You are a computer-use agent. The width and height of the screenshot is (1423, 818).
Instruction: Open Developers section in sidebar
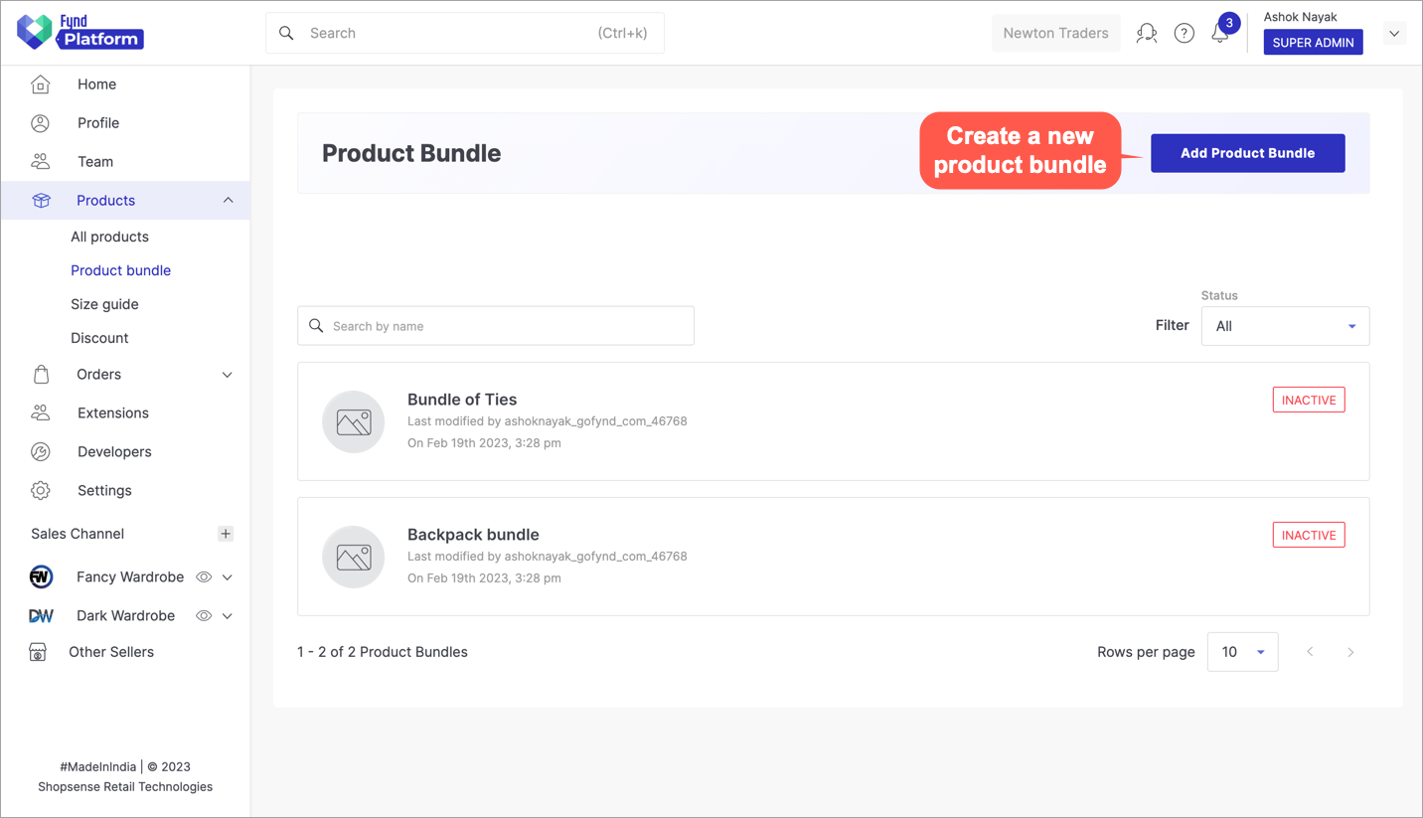click(114, 452)
